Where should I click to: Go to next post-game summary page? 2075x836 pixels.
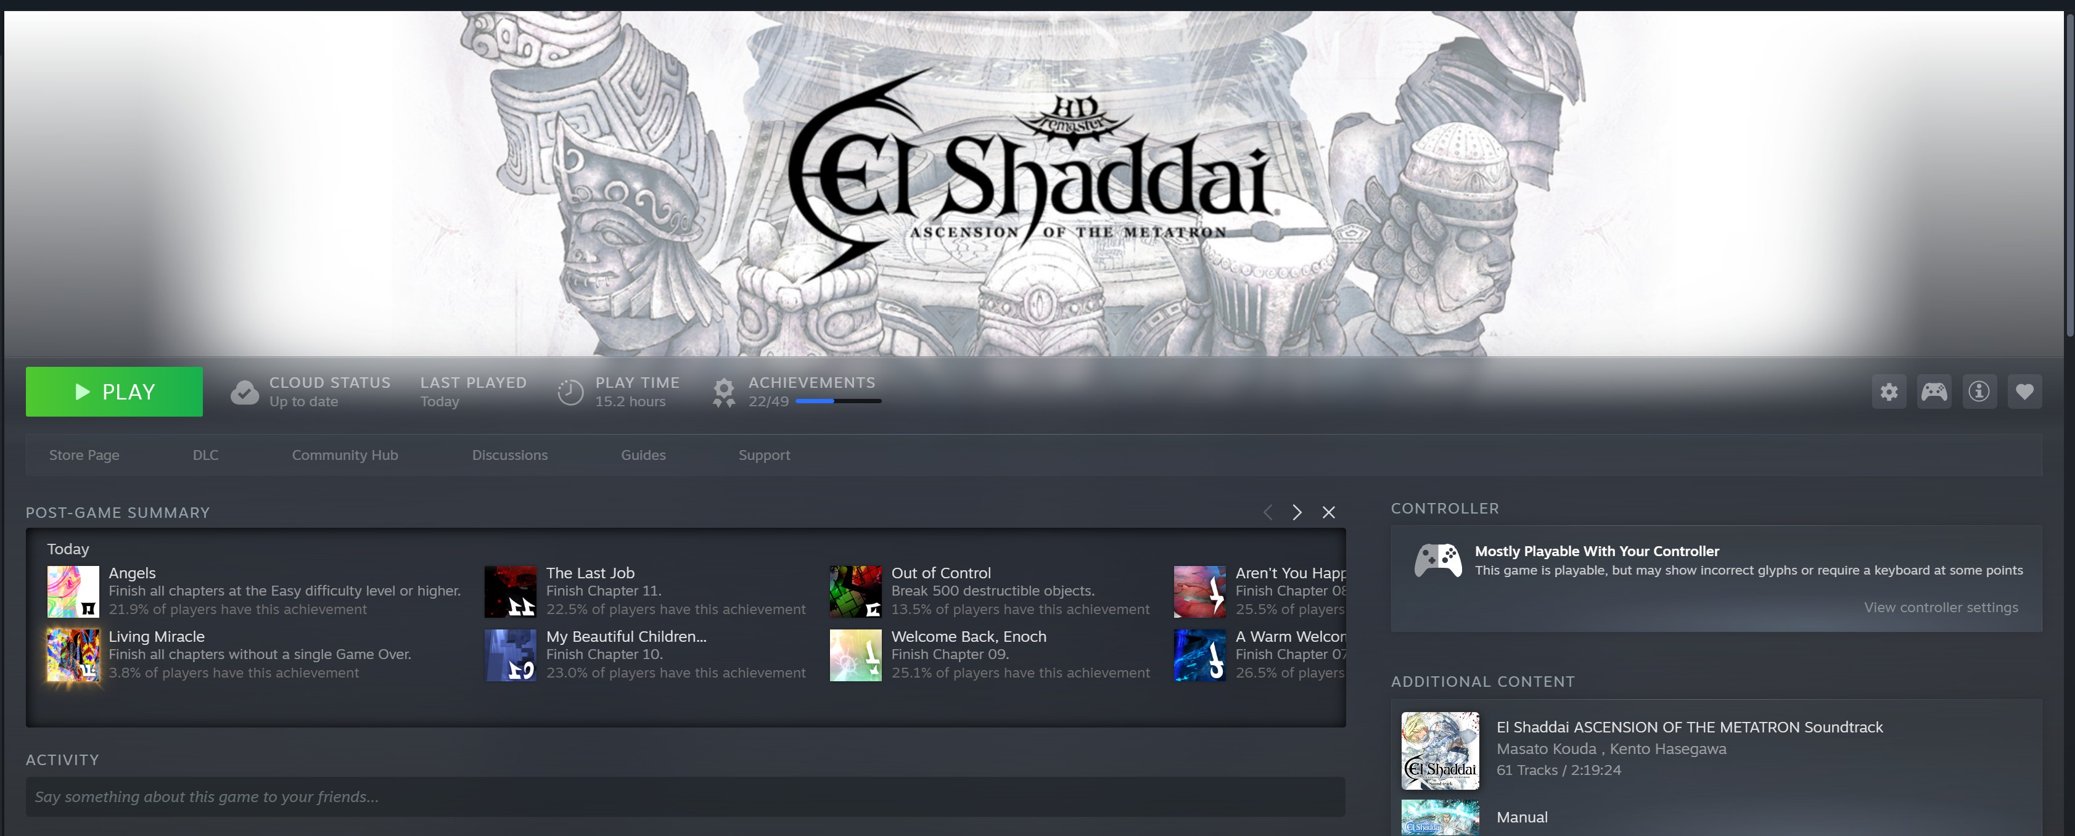1297,512
